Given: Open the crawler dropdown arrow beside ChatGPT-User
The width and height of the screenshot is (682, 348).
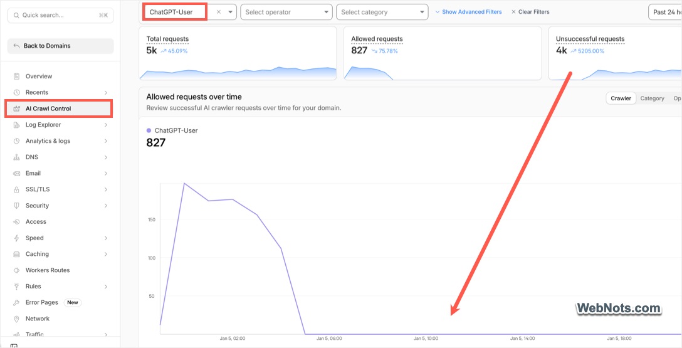Looking at the screenshot, I should pyautogui.click(x=231, y=12).
